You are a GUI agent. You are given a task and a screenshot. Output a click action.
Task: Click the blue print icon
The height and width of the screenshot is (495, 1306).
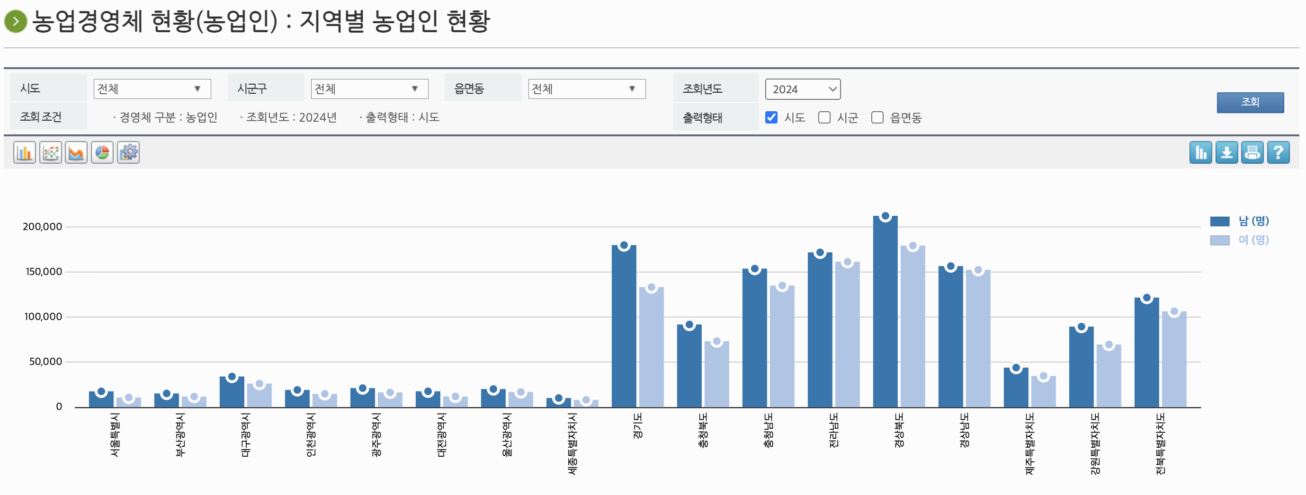1252,152
